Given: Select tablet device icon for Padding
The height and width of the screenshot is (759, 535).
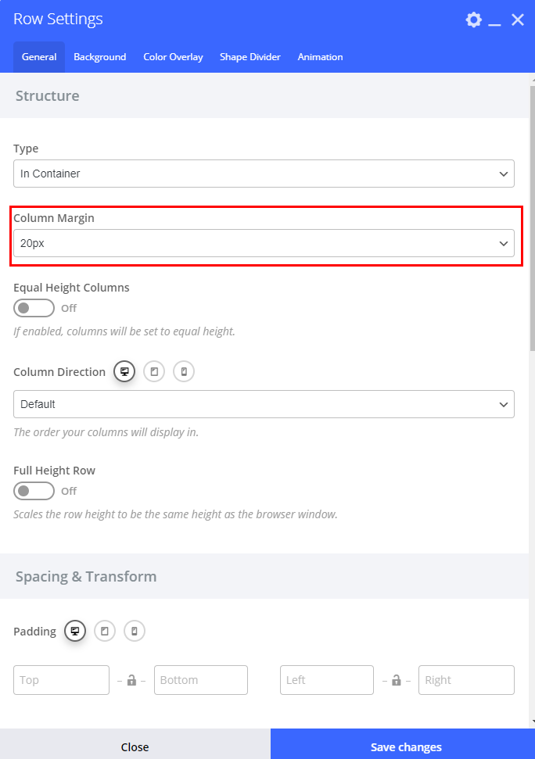Looking at the screenshot, I should pyautogui.click(x=105, y=632).
